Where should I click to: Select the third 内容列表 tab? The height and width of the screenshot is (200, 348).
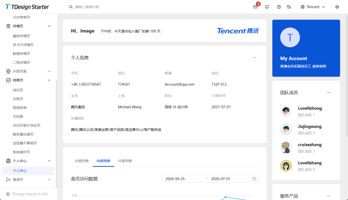[x=125, y=161]
